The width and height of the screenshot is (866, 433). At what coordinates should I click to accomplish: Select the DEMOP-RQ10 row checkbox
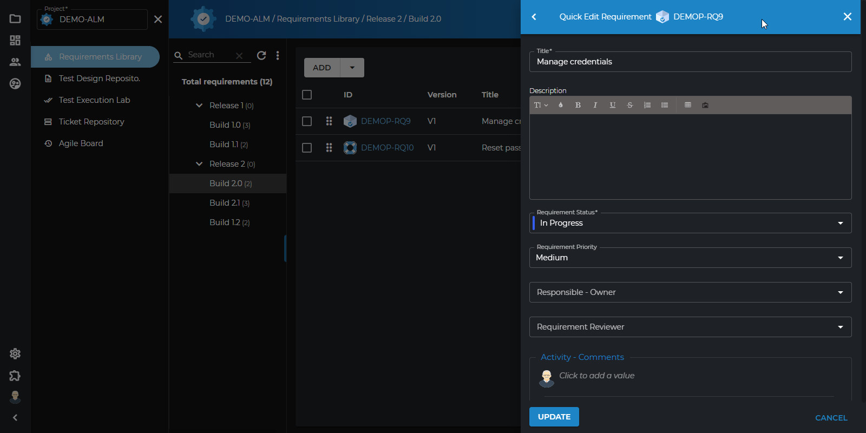[x=307, y=148]
